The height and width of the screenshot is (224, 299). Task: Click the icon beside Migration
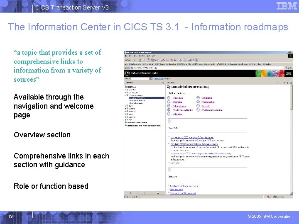click(x=169, y=102)
